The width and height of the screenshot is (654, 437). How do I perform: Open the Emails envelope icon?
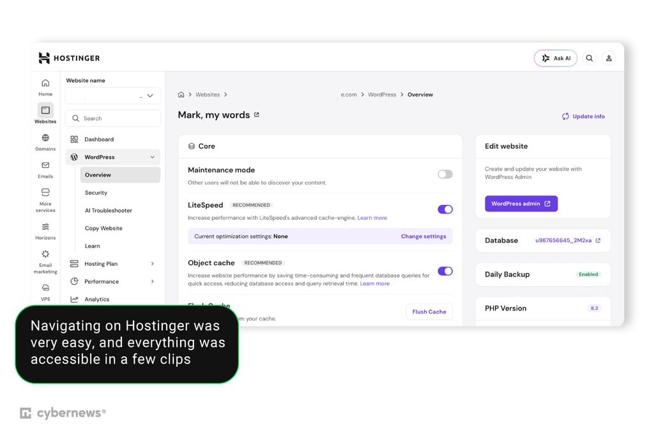tap(45, 165)
